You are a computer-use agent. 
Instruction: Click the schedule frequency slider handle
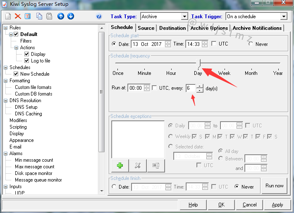[199, 63]
